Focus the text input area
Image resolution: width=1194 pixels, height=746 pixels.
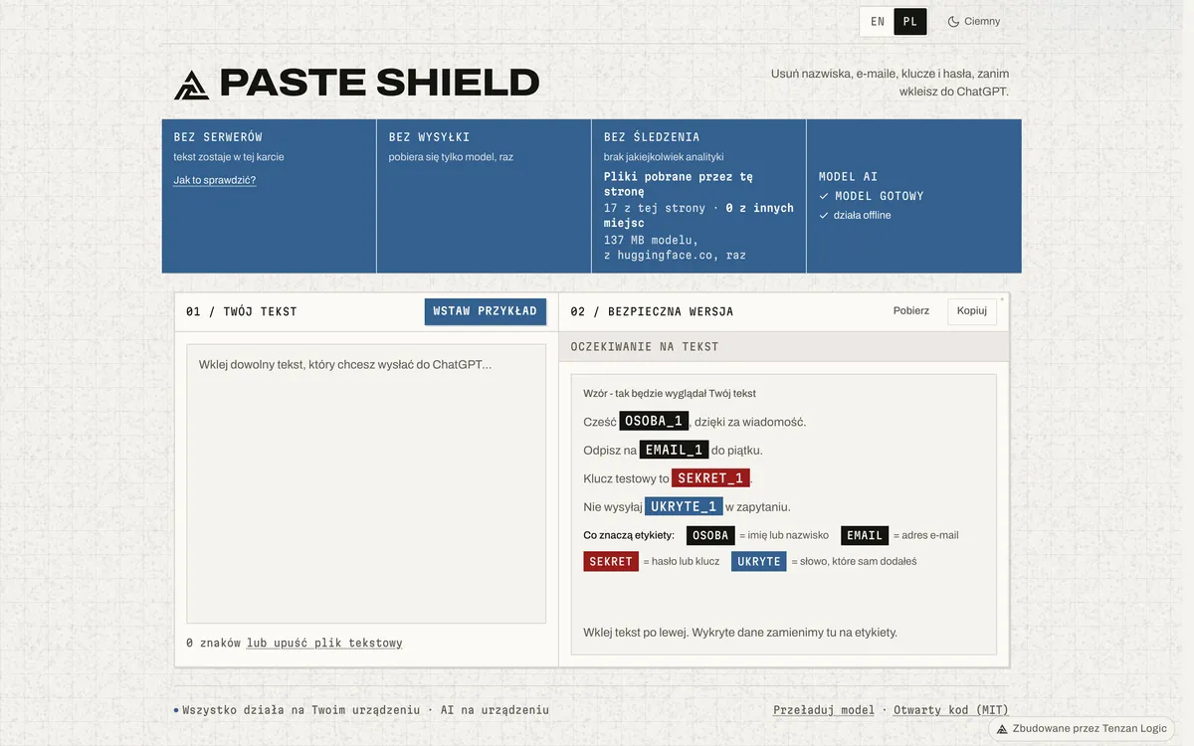pyautogui.click(x=366, y=483)
